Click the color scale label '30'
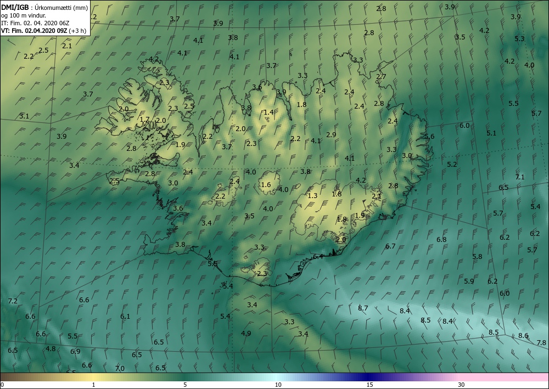The width and height of the screenshot is (549, 389). tap(461, 385)
